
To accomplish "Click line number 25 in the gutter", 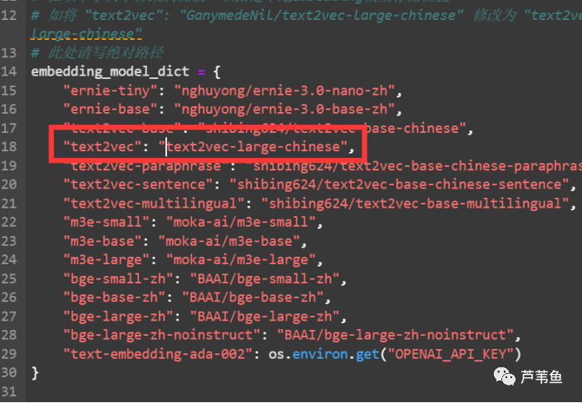I will pyautogui.click(x=9, y=278).
